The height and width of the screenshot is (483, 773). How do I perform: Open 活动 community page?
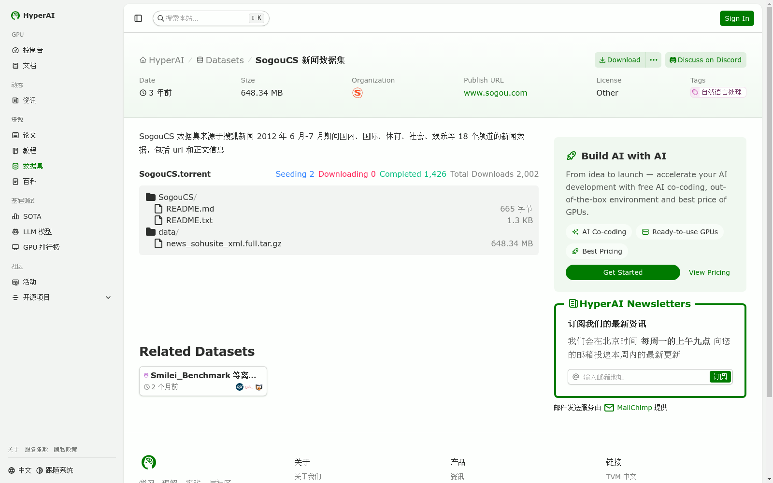tap(62, 282)
